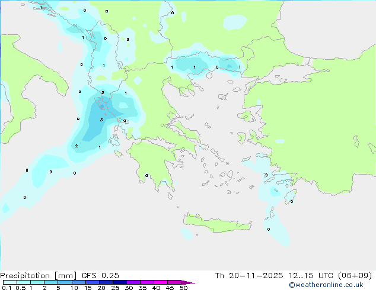
Task: Click the '30' legend scale label
Action: point(129,288)
